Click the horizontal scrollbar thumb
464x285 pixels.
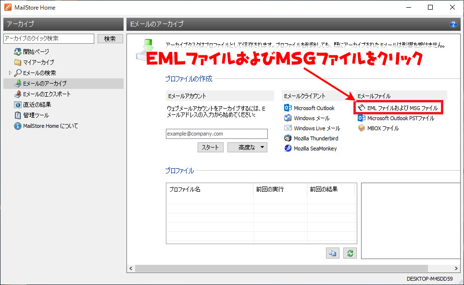(x=281, y=268)
